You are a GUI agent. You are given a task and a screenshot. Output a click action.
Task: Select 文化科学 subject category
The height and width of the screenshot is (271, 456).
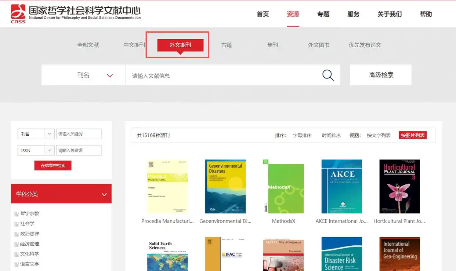pos(30,254)
